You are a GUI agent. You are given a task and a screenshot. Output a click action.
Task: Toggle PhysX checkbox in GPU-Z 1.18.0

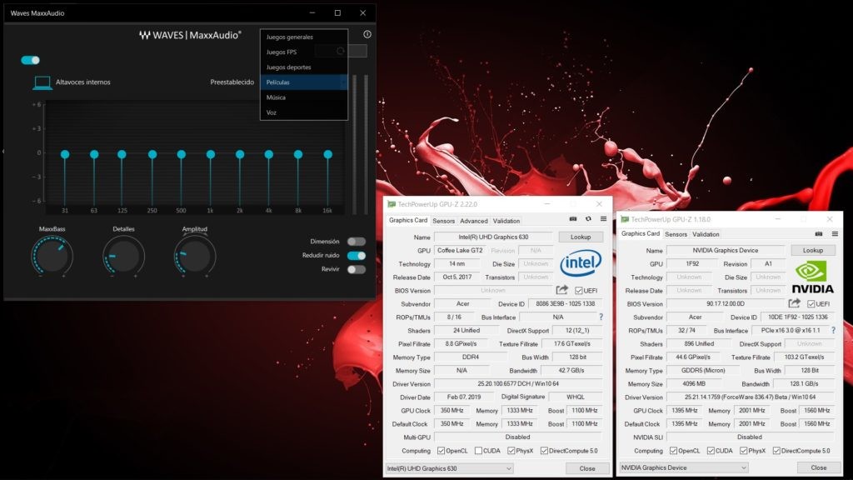[x=744, y=451]
